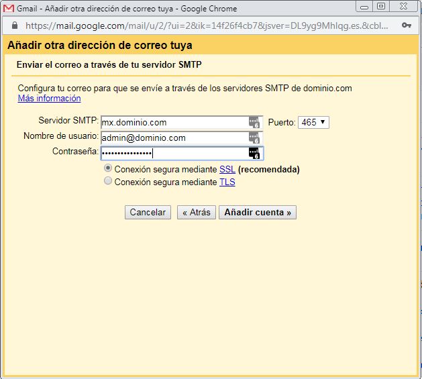Select the SSL secure connection radio button
Viewport: 422px width, 379px height.
(108, 169)
